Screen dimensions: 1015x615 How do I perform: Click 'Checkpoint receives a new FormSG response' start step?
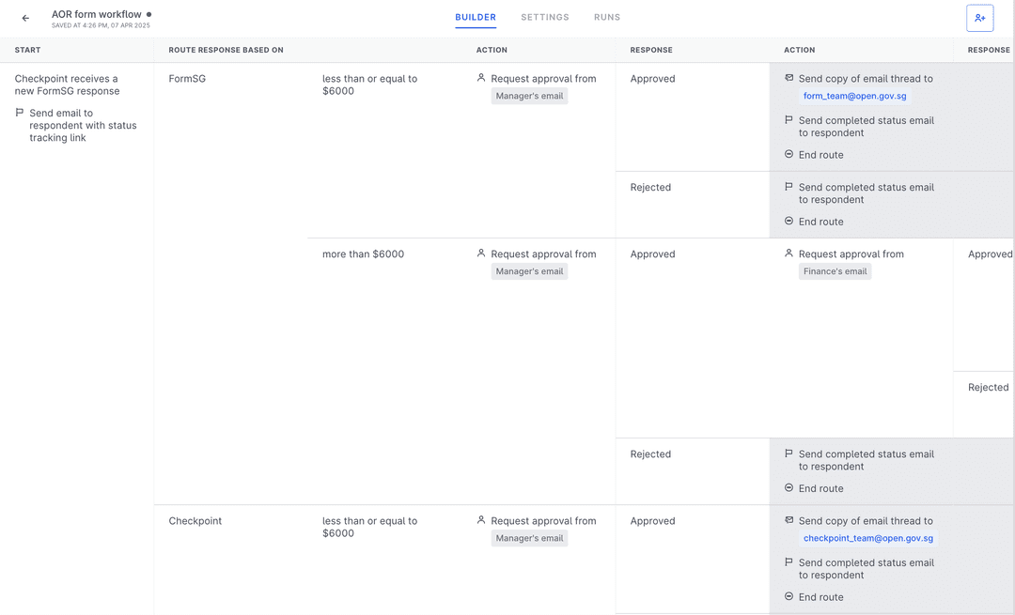tap(68, 85)
